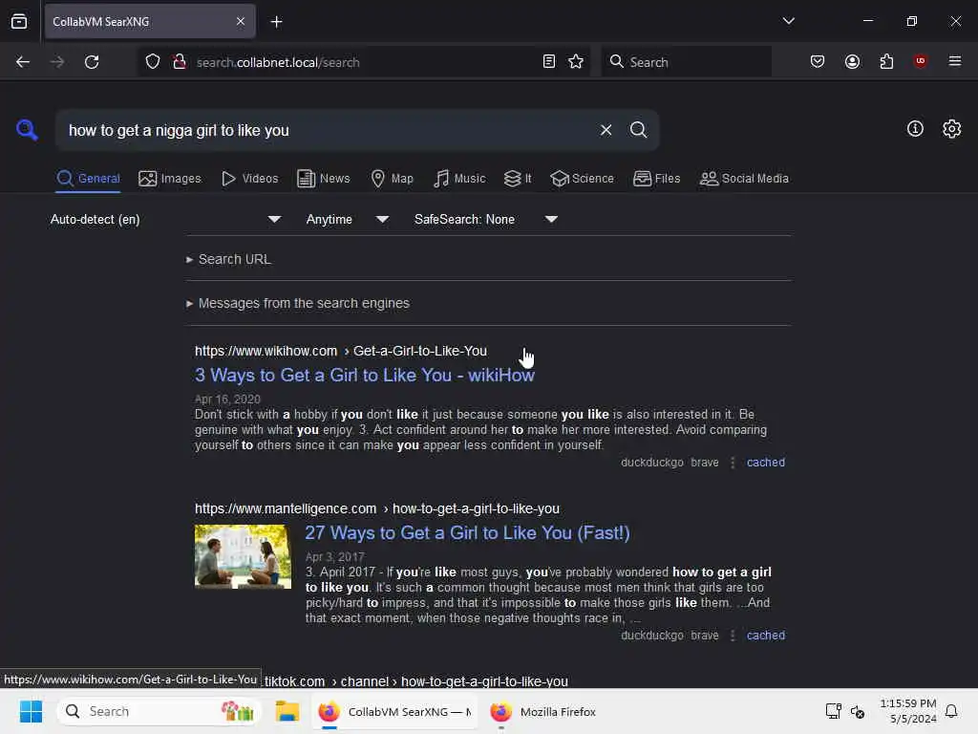Open the Firefox hamburger menu
978x734 pixels.
tap(954, 61)
